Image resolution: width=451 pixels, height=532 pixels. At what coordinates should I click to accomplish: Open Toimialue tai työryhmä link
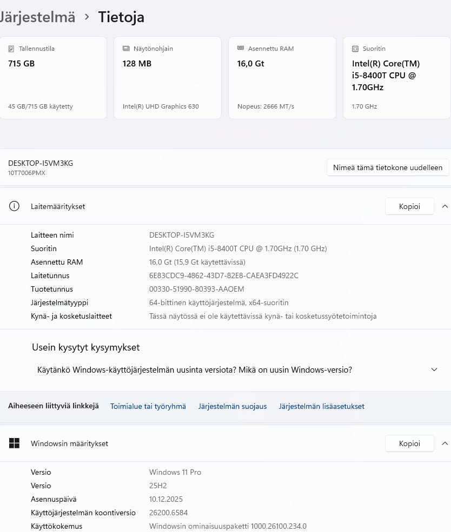(148, 406)
